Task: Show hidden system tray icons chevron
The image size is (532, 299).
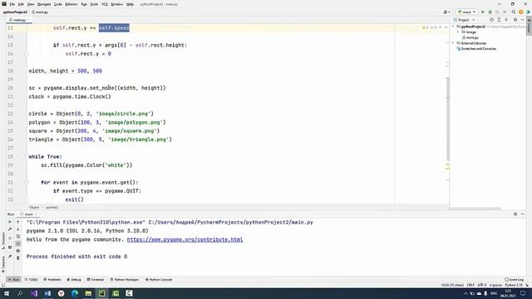Action: tap(465, 293)
